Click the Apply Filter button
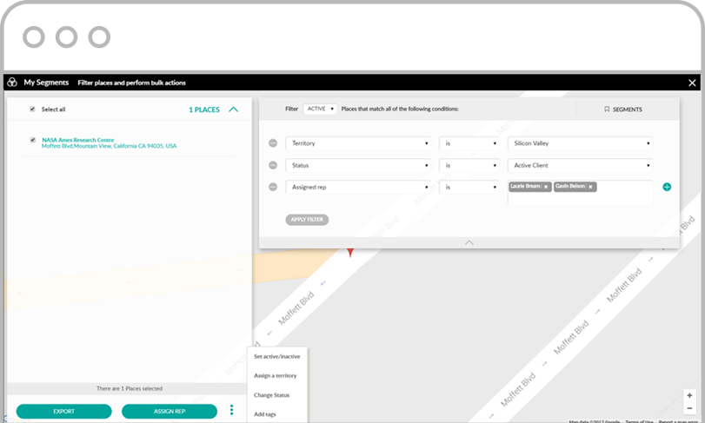705x423 pixels. pos(307,220)
